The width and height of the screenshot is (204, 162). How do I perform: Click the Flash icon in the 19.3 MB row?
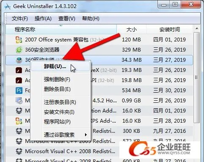[19, 70]
